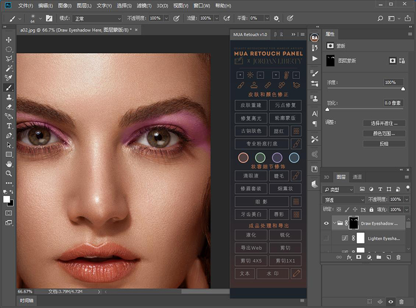Open the Edit Toolbar ellipsis menu
Viewport: 416px width, 308px height.
(x=9, y=183)
